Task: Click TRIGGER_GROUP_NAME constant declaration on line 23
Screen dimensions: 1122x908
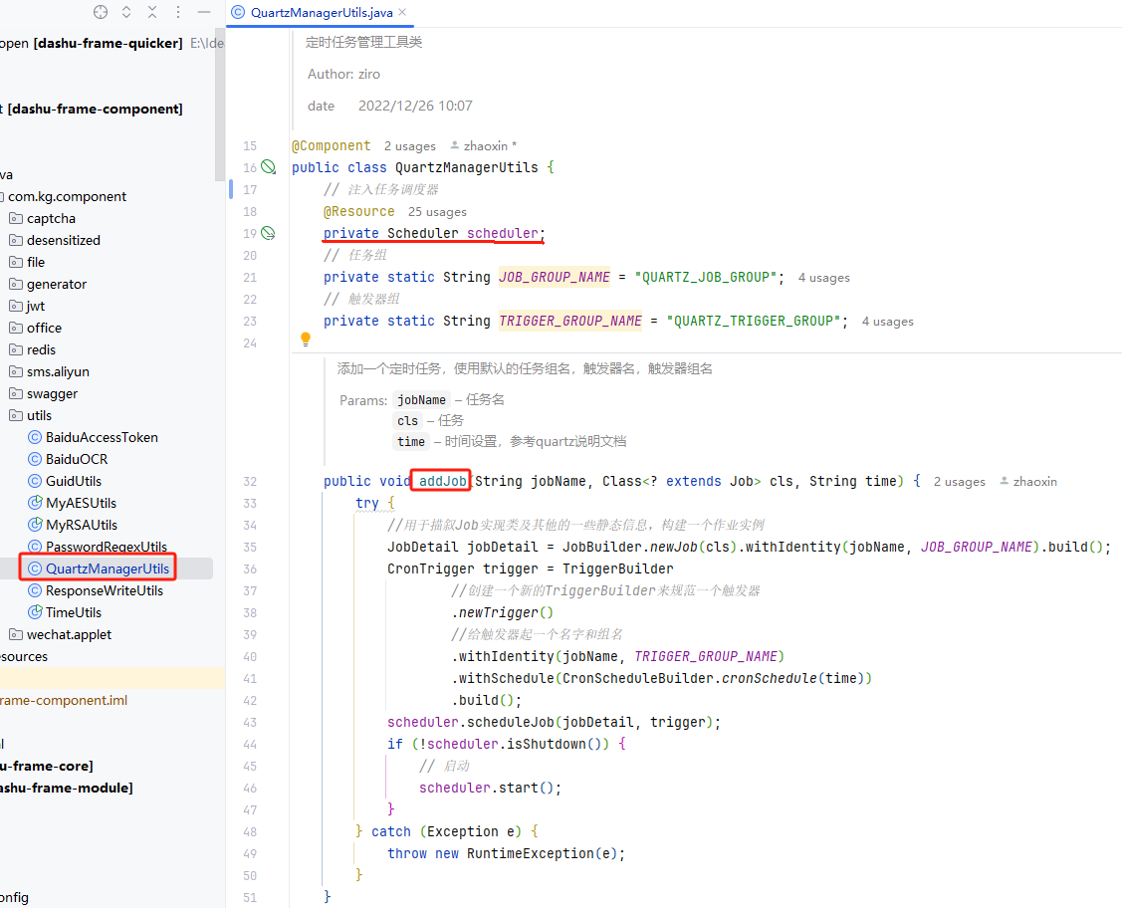Action: pos(570,322)
